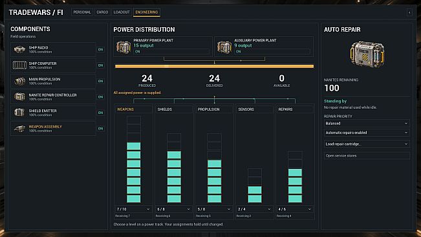This screenshot has width=421, height=237.
Task: Set Repairs power track to top empty segment
Action: [x=295, y=155]
